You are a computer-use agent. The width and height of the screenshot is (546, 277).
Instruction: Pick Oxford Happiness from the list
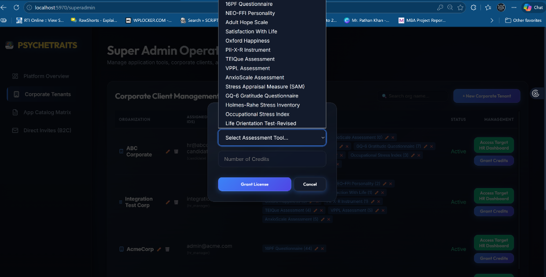coord(272,40)
